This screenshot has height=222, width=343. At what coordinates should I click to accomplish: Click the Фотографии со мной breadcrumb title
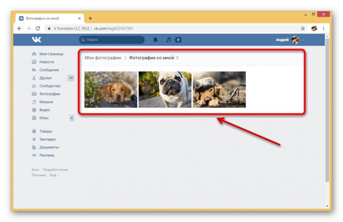coord(152,58)
